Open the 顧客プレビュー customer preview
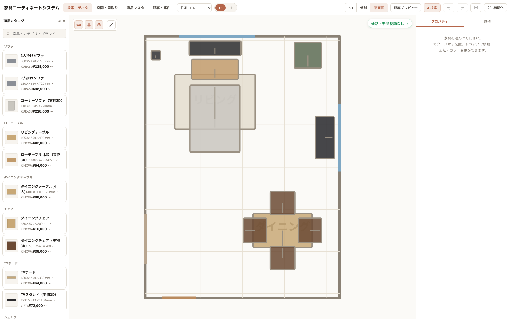 [x=406, y=8]
